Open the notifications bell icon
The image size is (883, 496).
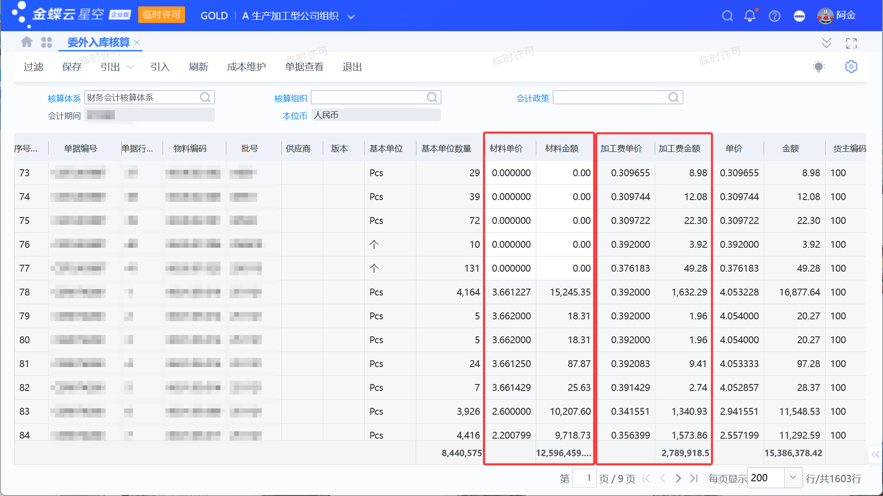(750, 16)
